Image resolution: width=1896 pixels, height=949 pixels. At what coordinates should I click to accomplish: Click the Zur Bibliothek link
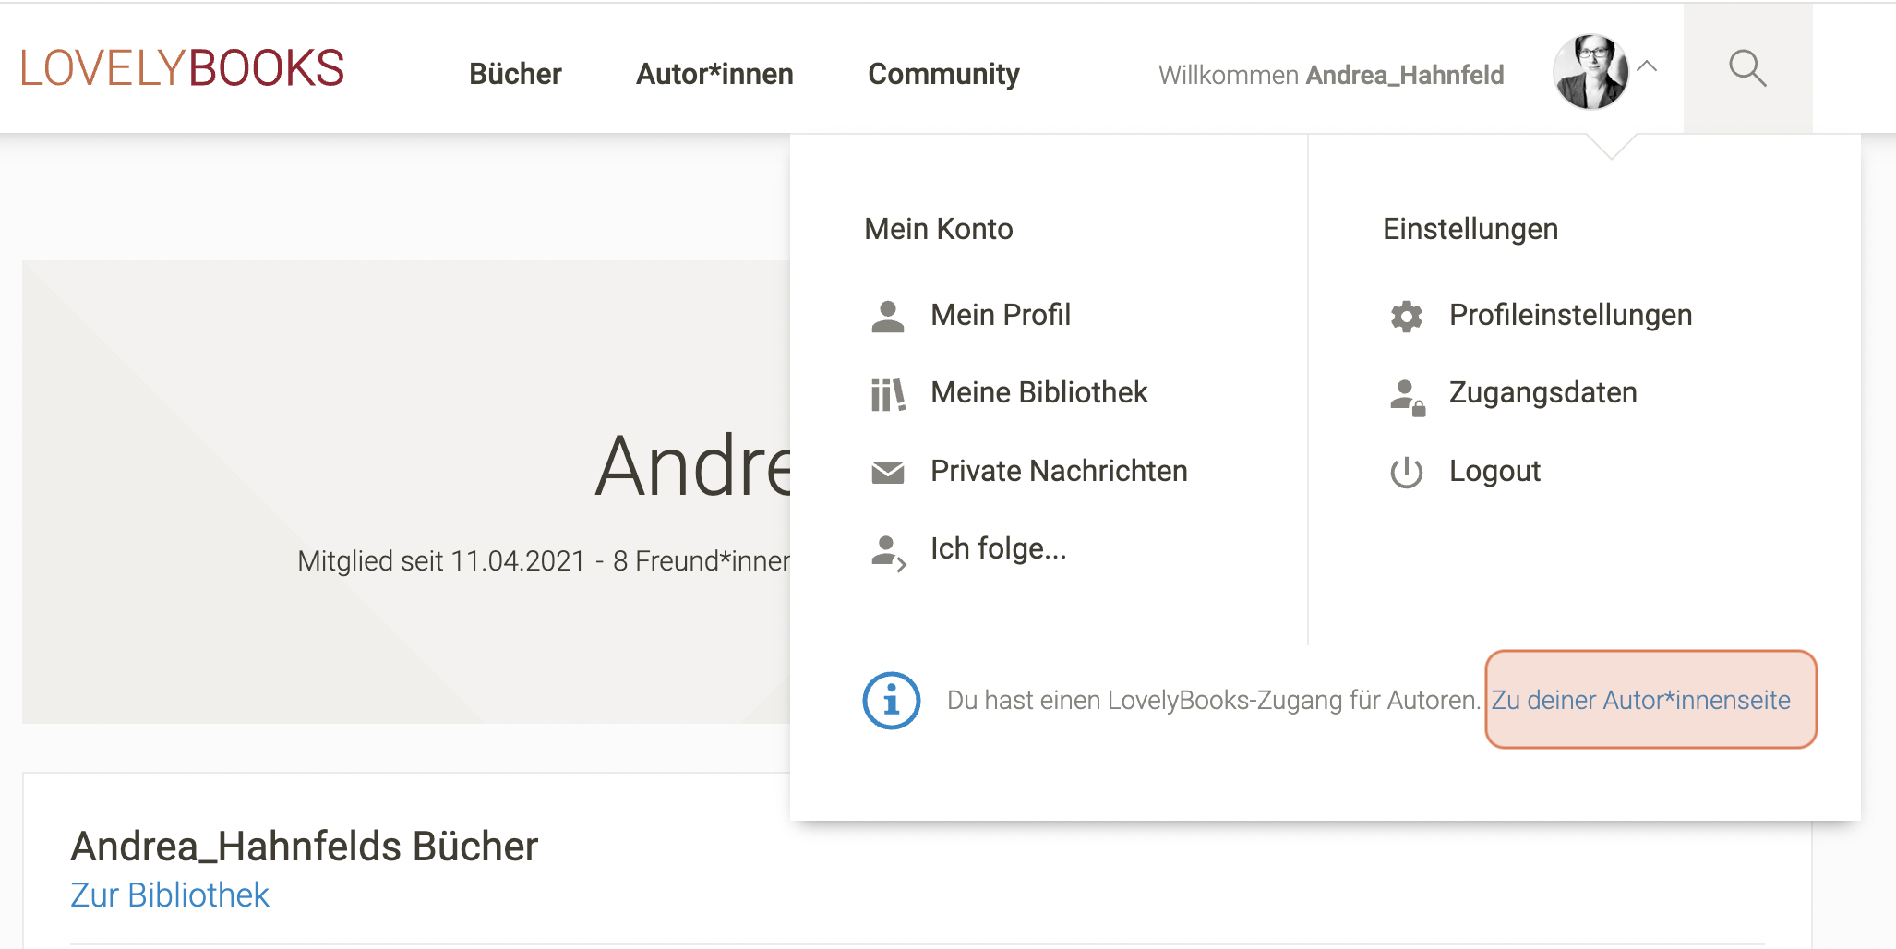point(170,895)
